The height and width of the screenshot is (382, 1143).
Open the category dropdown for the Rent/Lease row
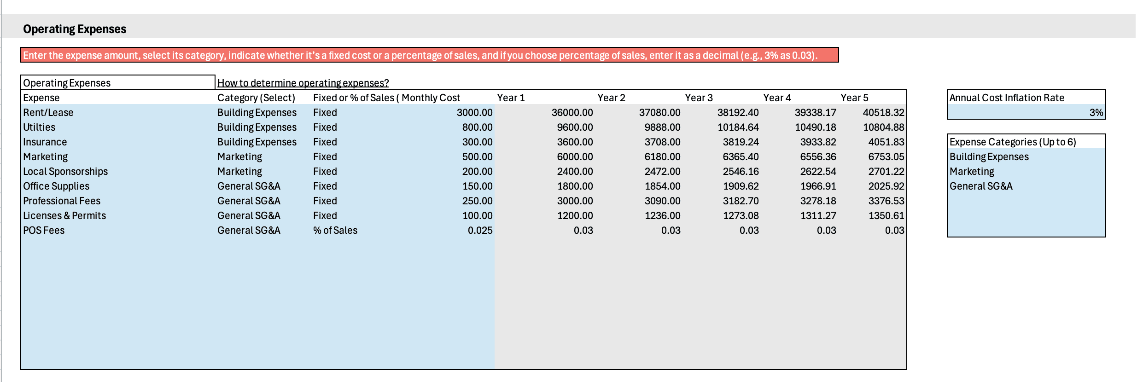point(257,112)
